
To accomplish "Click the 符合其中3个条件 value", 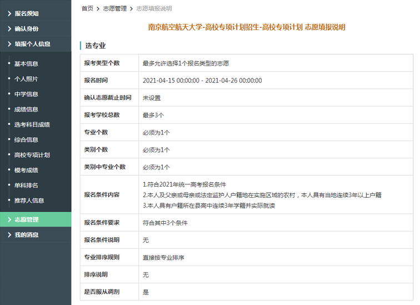I will [x=165, y=223].
